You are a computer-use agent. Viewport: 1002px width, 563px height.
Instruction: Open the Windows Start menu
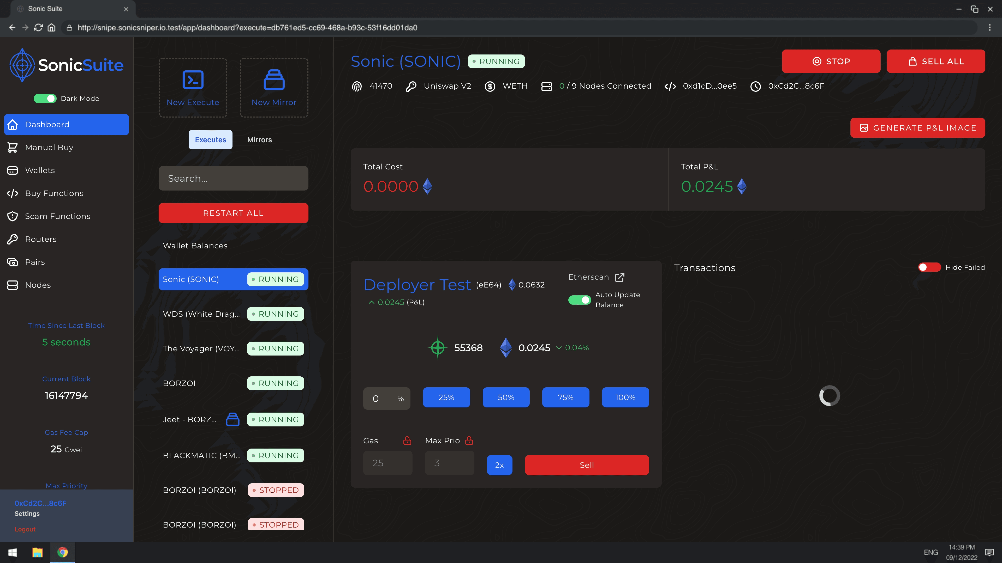(x=13, y=552)
